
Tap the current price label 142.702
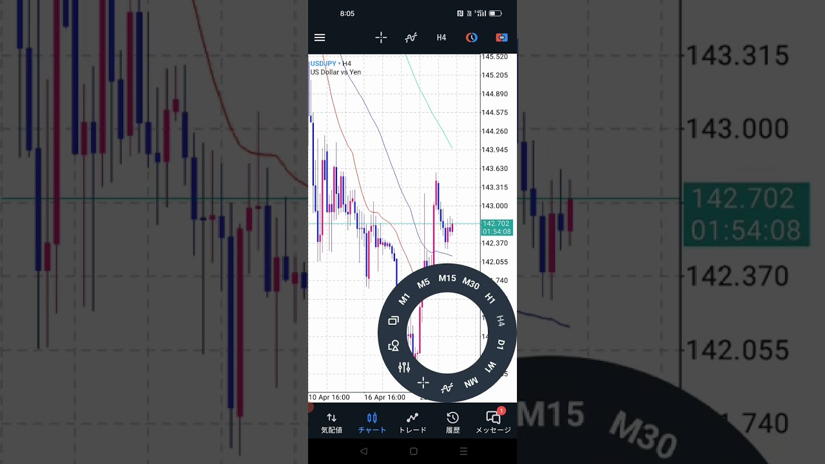tap(497, 227)
